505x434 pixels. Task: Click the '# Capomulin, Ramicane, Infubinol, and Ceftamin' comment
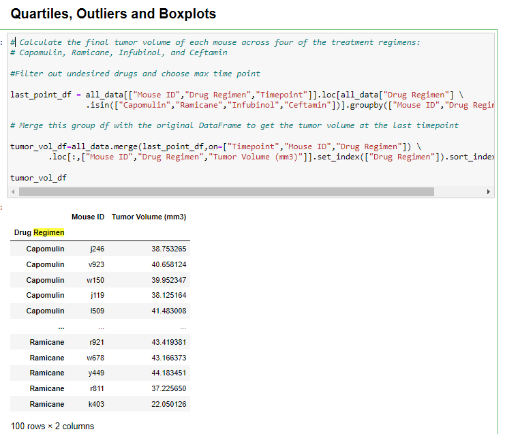tap(119, 52)
